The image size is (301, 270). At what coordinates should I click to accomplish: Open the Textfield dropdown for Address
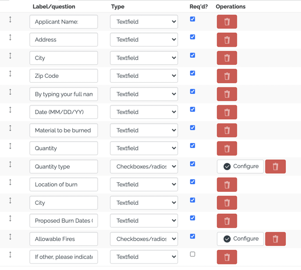(144, 40)
